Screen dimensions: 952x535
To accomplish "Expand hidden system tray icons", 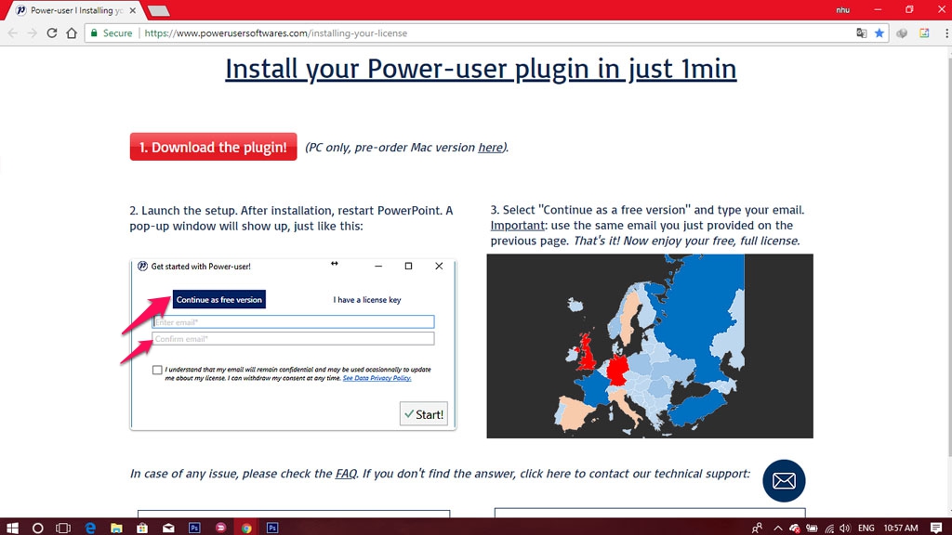I will (778, 528).
